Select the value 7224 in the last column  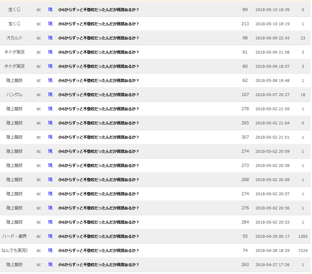click(x=303, y=251)
